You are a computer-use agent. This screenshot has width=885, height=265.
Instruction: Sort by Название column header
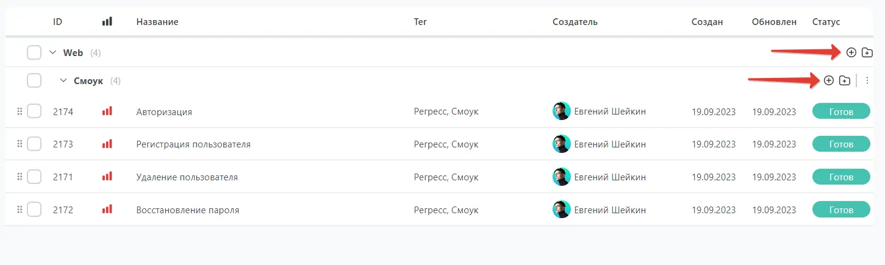157,22
